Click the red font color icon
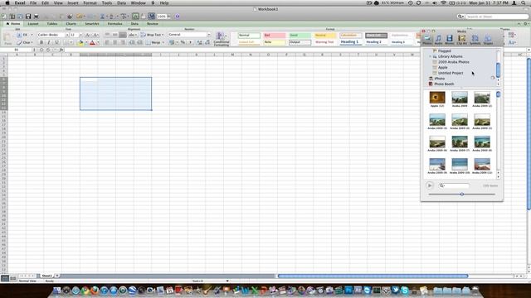The image size is (531, 298). (92, 42)
